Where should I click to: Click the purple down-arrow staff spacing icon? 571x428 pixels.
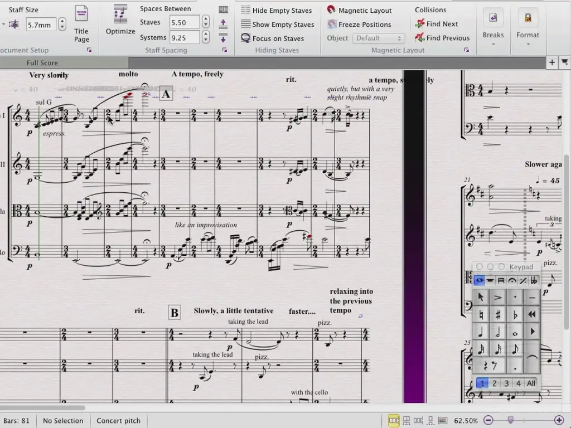(x=223, y=37)
